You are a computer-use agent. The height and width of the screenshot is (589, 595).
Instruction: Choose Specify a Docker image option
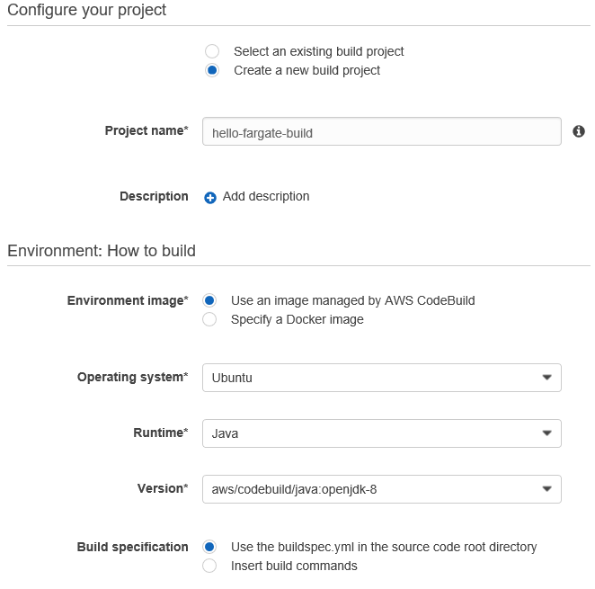point(209,319)
